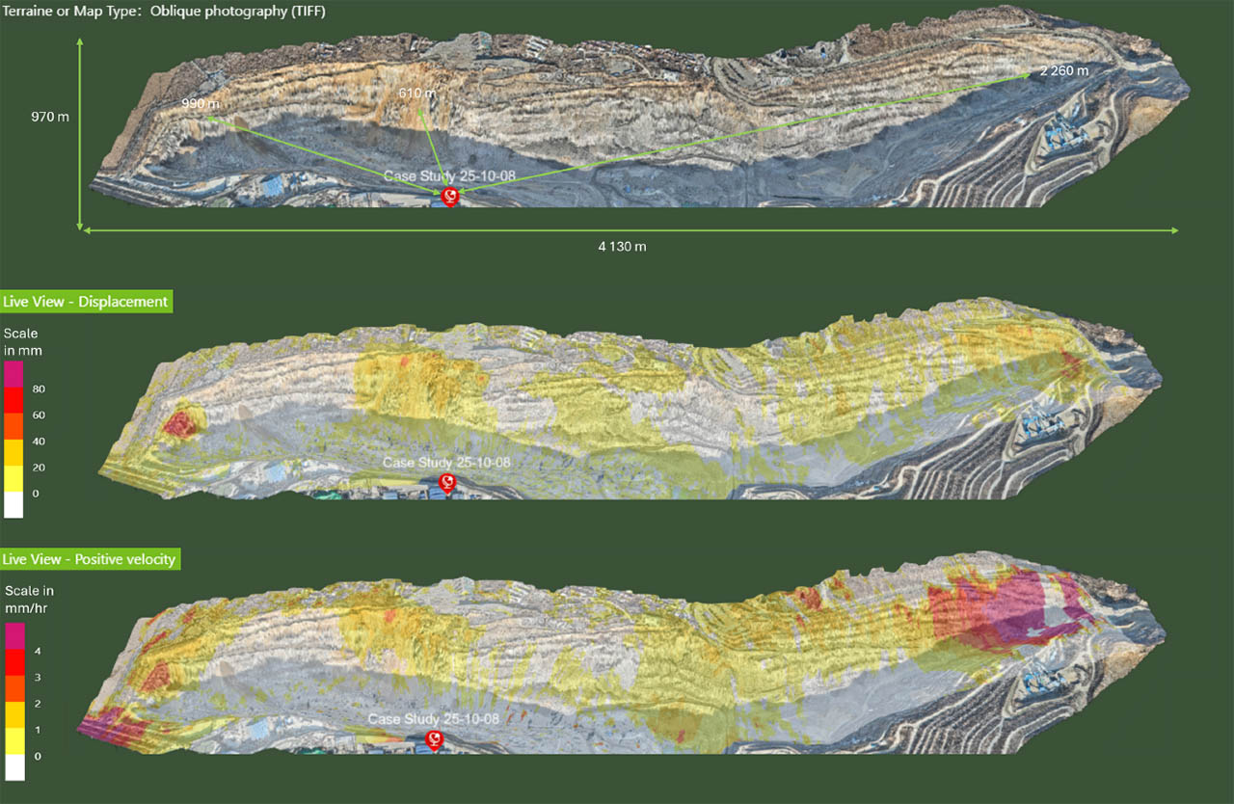Click the red displacement hotspot on the displacement map
This screenshot has height=804, width=1234.
coord(179,425)
